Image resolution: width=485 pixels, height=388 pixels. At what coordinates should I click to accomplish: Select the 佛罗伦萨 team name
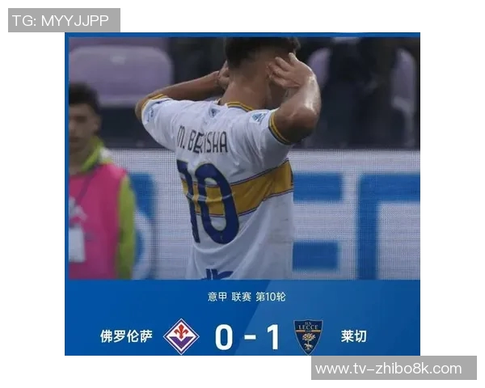(x=126, y=336)
